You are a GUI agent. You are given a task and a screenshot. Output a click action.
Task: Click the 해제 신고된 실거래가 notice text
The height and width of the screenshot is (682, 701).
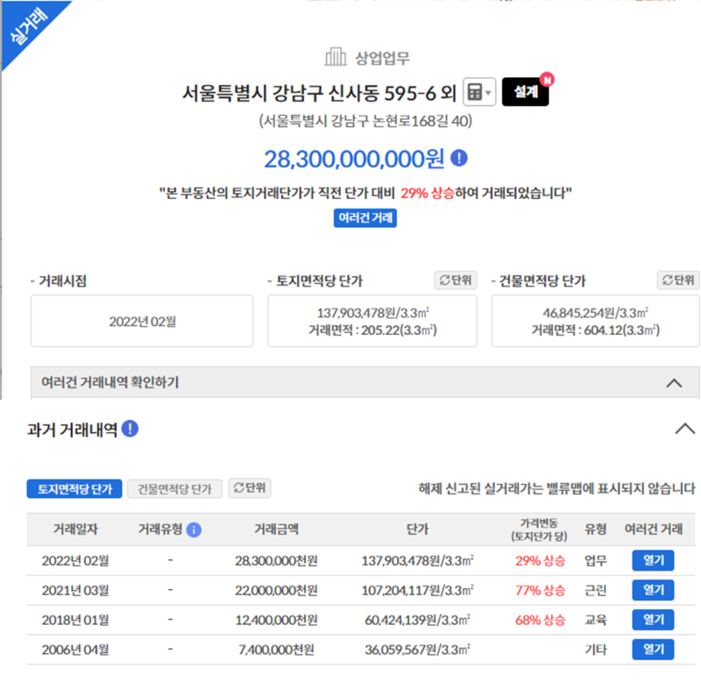coord(556,488)
